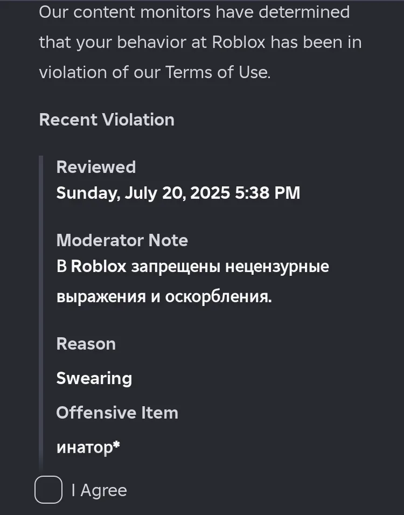The height and width of the screenshot is (515, 404).
Task: Click the "I Agree" label text
Action: pos(99,491)
